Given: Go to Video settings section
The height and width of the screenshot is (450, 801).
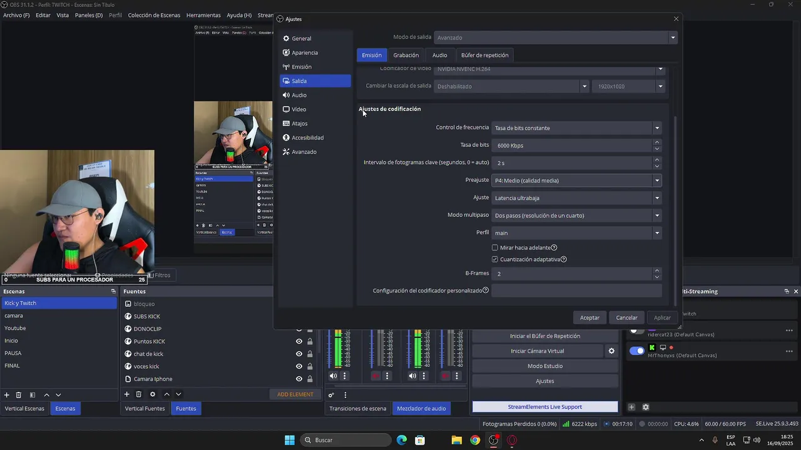Looking at the screenshot, I should coord(315,109).
